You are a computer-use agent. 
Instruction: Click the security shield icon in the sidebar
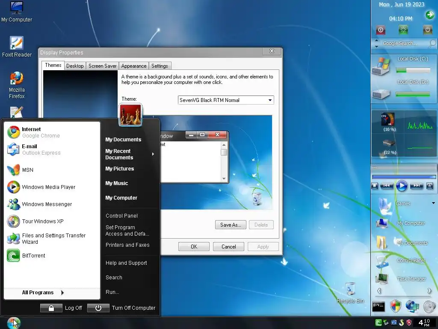tap(396, 306)
